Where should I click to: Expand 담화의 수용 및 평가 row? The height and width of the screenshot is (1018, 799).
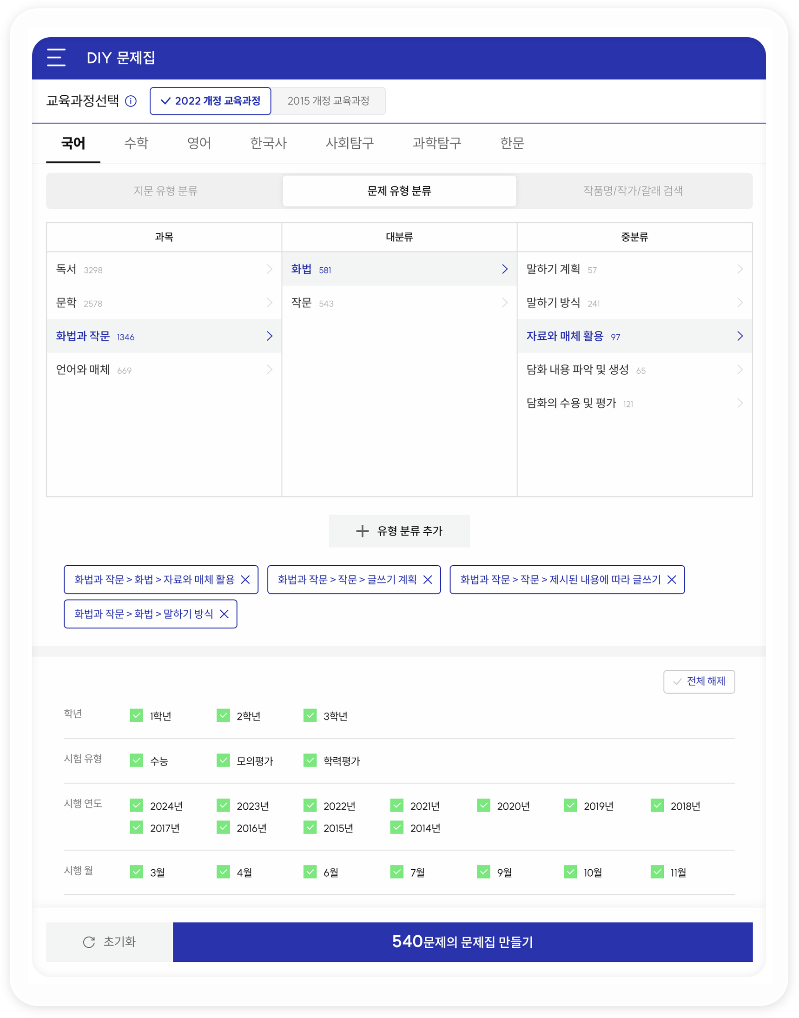click(740, 403)
